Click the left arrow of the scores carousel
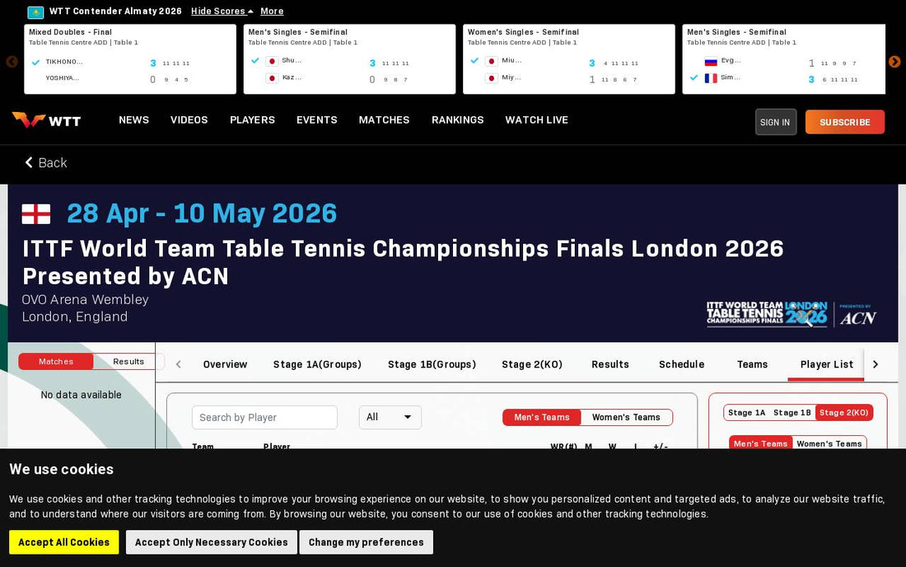 tap(12, 62)
